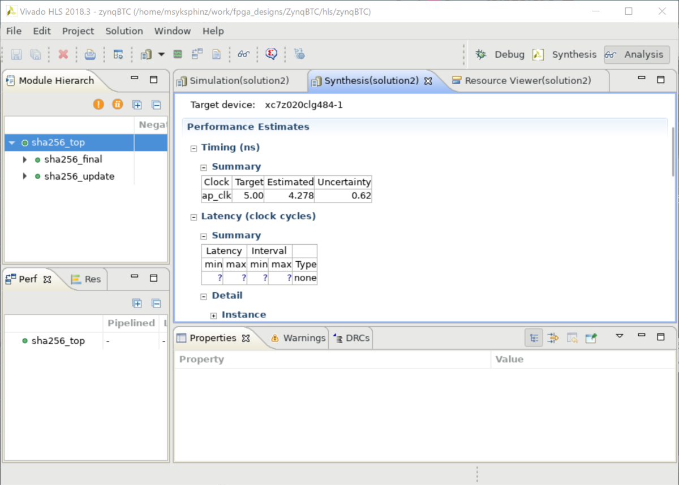Viewport: 679px width, 485px height.
Task: Collapse the Latency (clock cycles) section
Action: coord(194,217)
